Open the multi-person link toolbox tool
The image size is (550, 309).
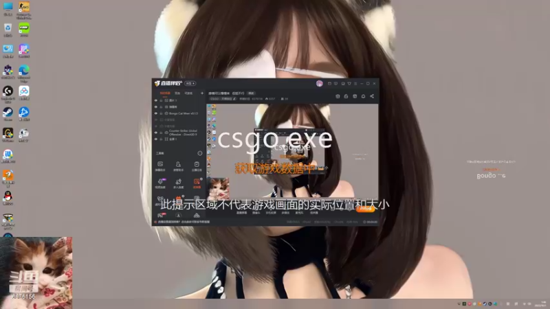[x=178, y=183]
